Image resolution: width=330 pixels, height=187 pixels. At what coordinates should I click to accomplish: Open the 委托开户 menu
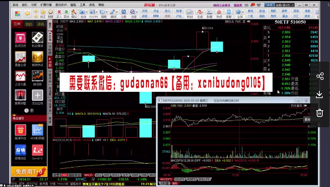[x=61, y=5]
